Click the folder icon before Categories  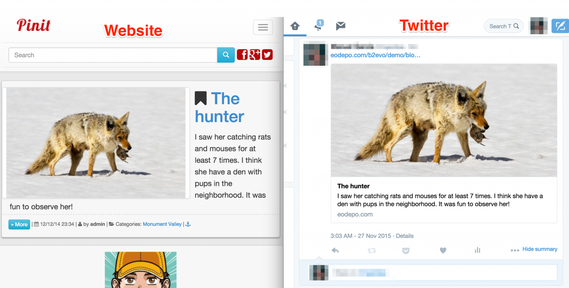[112, 224]
